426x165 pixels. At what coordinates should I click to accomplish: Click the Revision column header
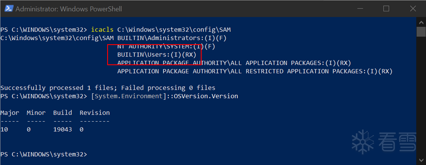pos(94,112)
